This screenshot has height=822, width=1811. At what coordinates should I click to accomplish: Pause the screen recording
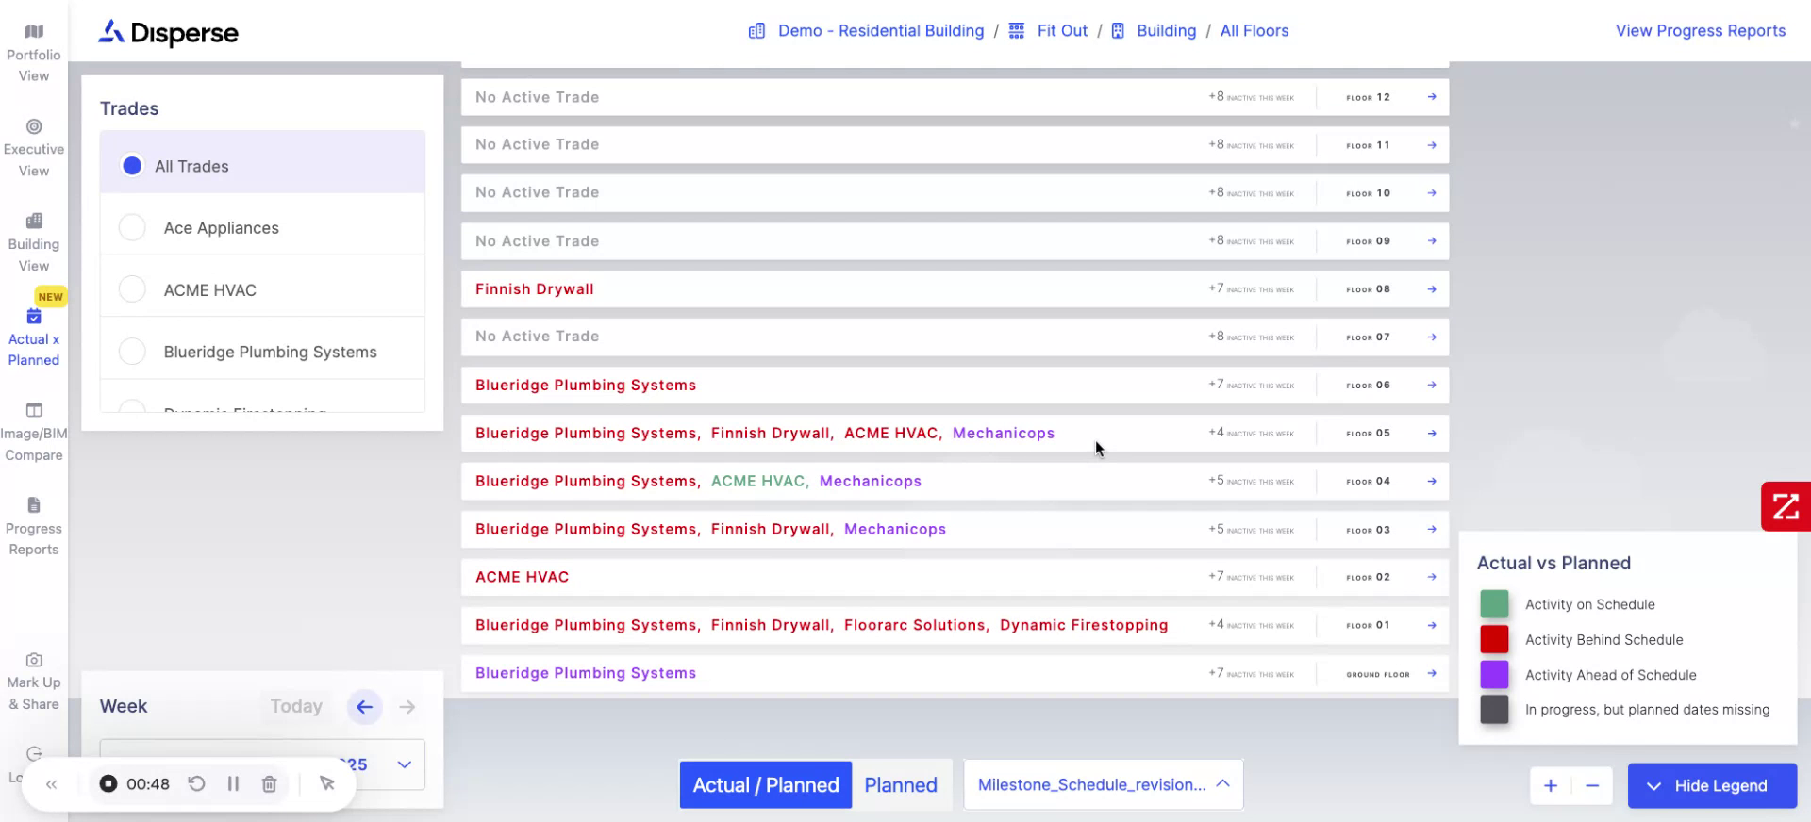233,783
